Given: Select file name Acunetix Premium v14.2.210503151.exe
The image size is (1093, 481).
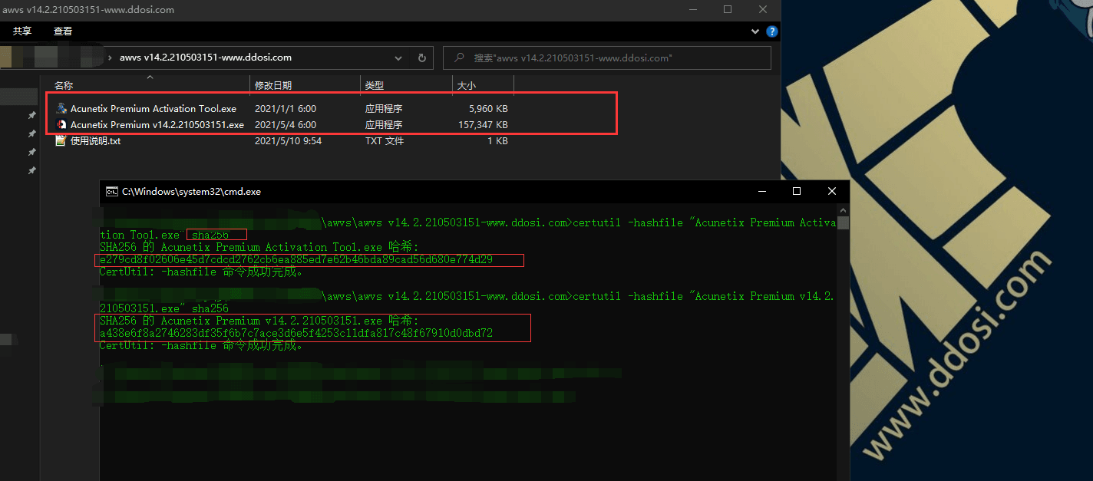Looking at the screenshot, I should pos(157,125).
